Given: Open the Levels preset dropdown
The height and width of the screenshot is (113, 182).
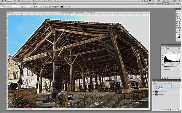Looking at the screenshot, I should [x=173, y=48].
